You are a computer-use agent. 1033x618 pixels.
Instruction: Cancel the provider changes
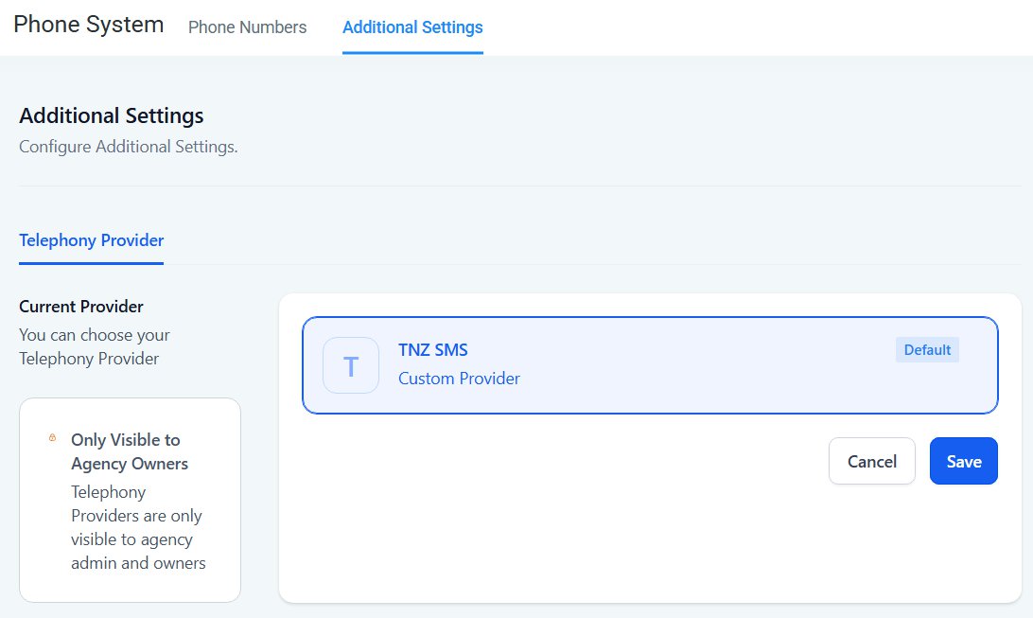tap(871, 461)
